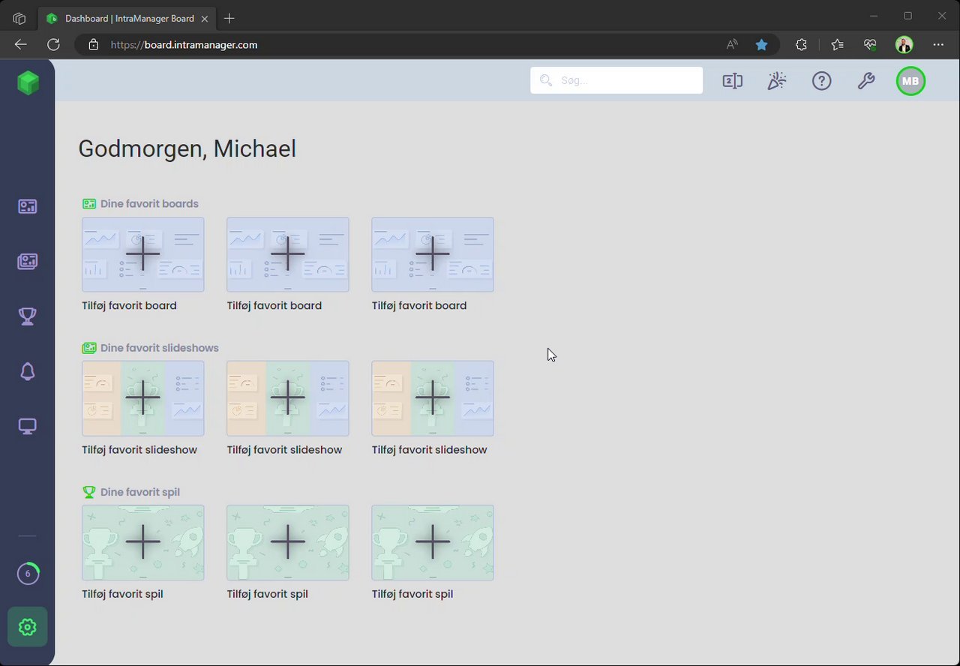Click the green IntraManager cube logo

(28, 82)
